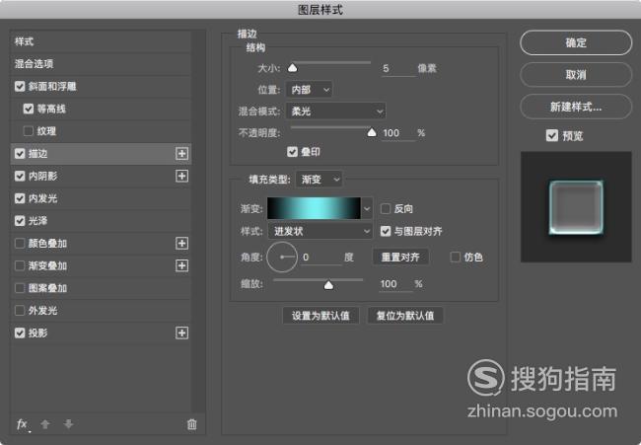Open the 样式 dropdown showing 迸发状
This screenshot has width=641, height=445.
click(x=320, y=232)
